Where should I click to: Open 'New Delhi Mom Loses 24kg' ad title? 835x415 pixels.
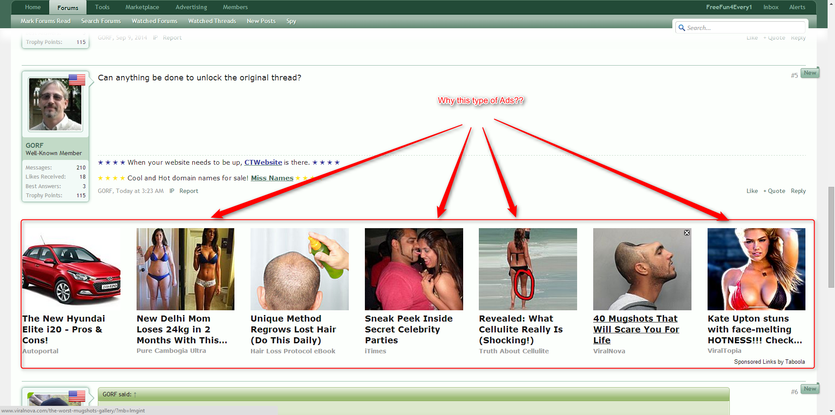[x=182, y=329]
